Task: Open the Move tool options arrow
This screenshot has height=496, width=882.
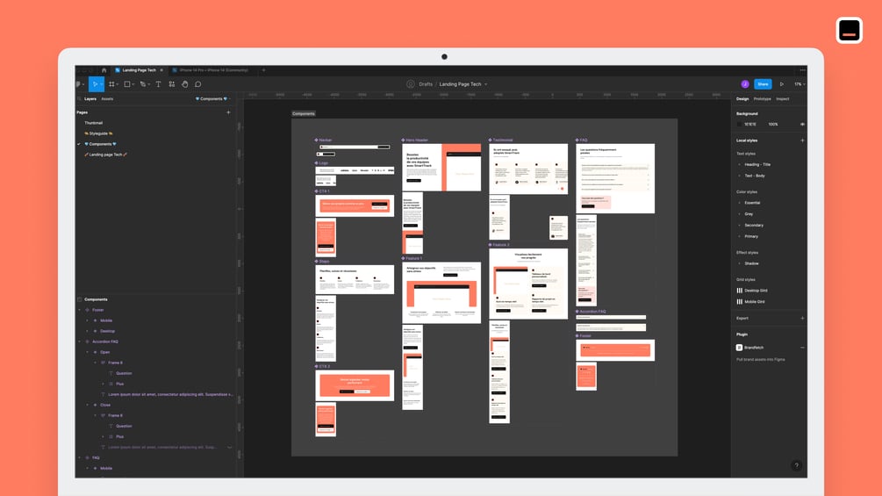Action: [x=101, y=84]
